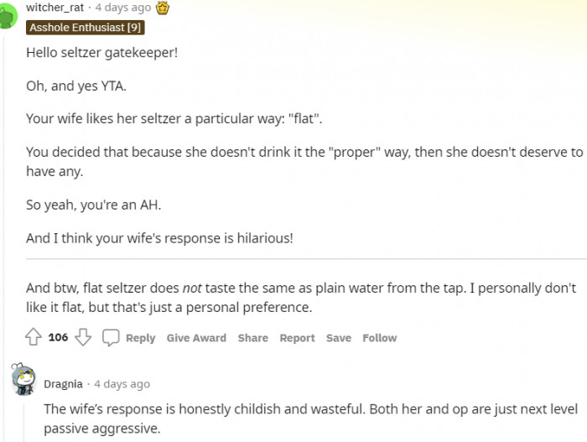Image resolution: width=587 pixels, height=442 pixels.
Task: Click Dragnia's '4 days ago' timestamp
Action: tap(122, 384)
